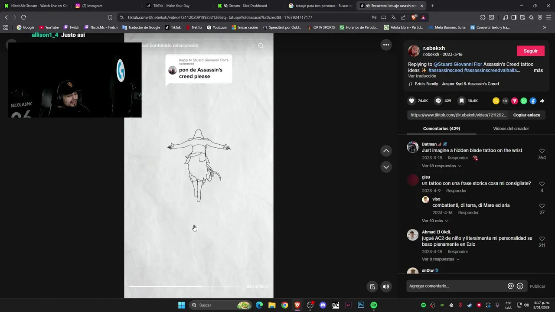Show hidden bookmarks with double chevron
The width and height of the screenshot is (555, 312).
pos(544,27)
